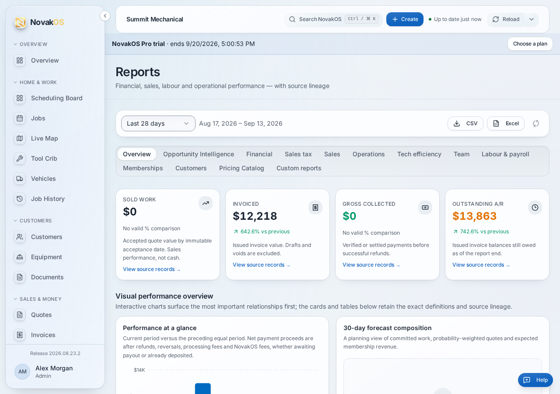Collapse the HOME & WORK section
Viewport: 560px width, 394px height.
35,82
